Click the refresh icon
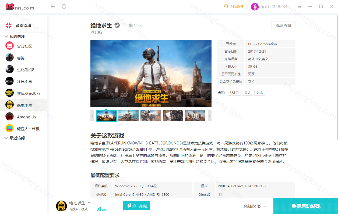The height and width of the screenshot is (214, 338). coord(64,6)
